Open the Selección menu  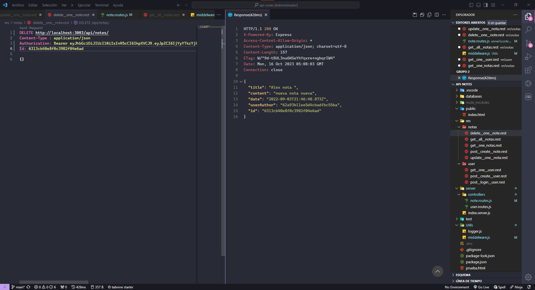pos(49,5)
